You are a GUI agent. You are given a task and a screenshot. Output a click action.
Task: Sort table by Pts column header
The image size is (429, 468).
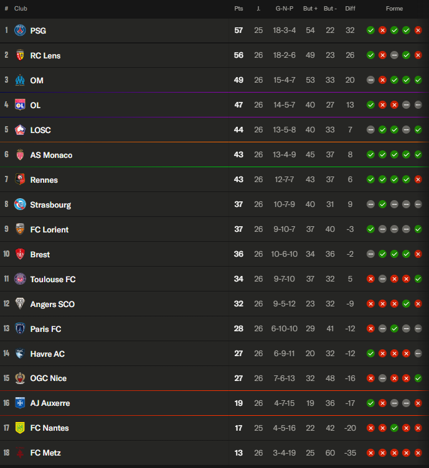tap(238, 9)
